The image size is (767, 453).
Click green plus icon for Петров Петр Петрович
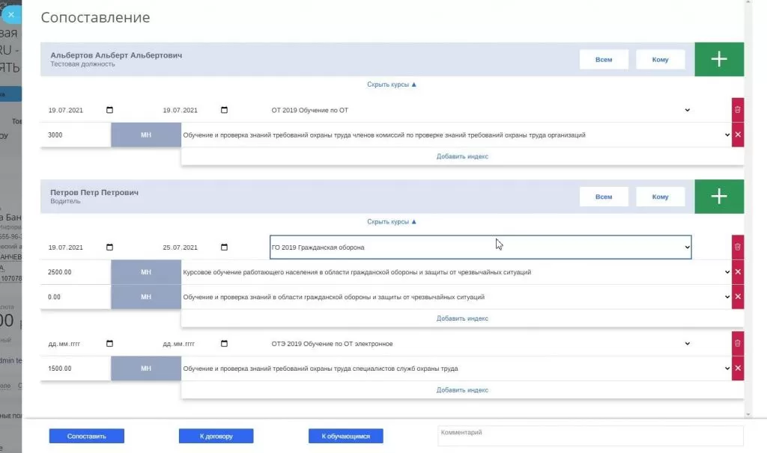[718, 197]
